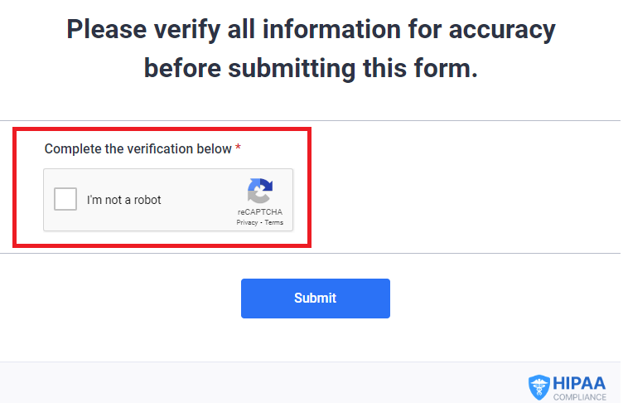This screenshot has height=403, width=623.
Task: Click the red highlight border around verification
Action: [x=162, y=129]
